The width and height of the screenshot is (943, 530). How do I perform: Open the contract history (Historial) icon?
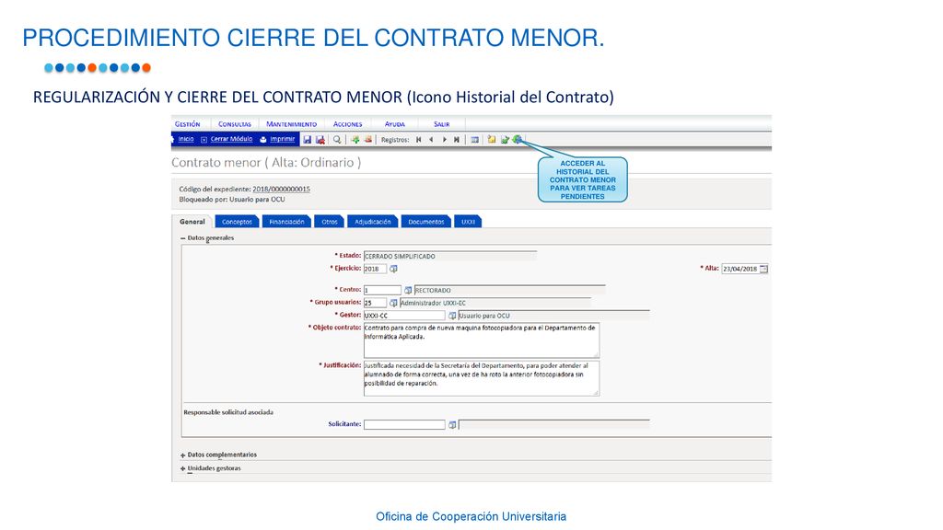[517, 140]
